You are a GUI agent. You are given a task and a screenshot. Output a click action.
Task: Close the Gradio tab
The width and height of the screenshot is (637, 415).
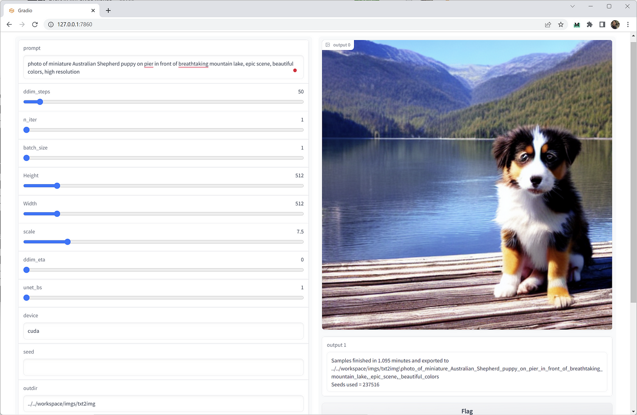(x=93, y=10)
